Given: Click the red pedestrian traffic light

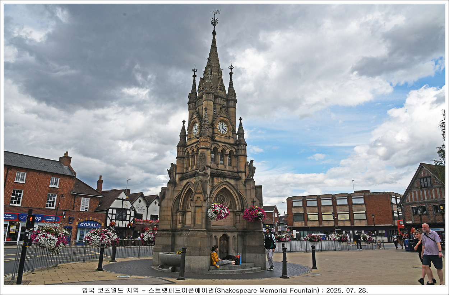Looking at the screenshot, I should pyautogui.click(x=31, y=218).
